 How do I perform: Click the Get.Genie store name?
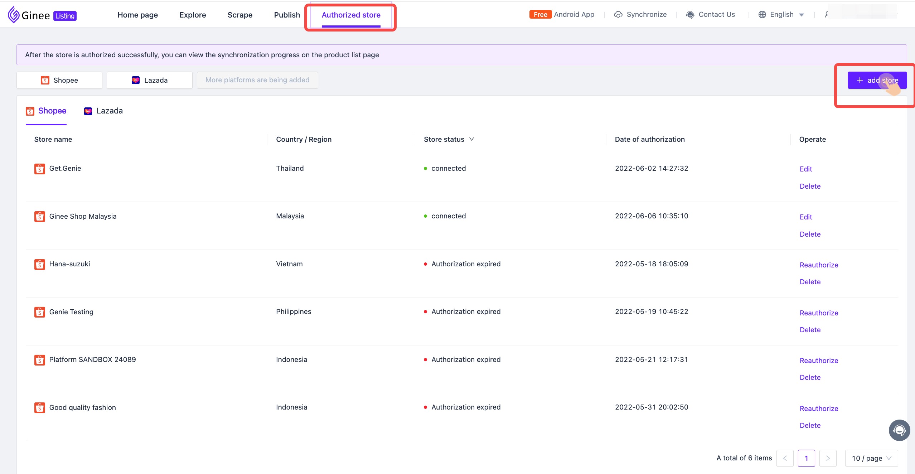65,168
